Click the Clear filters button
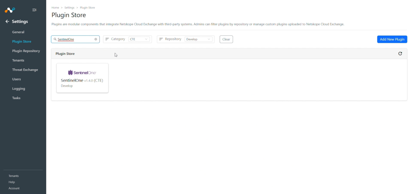Screen dimensions: 412x194 coord(226,39)
